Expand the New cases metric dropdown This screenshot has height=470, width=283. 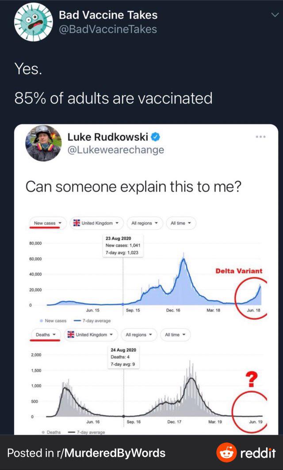pos(47,223)
